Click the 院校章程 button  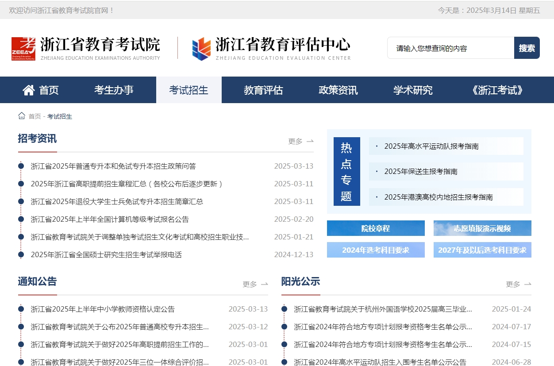[x=375, y=228]
